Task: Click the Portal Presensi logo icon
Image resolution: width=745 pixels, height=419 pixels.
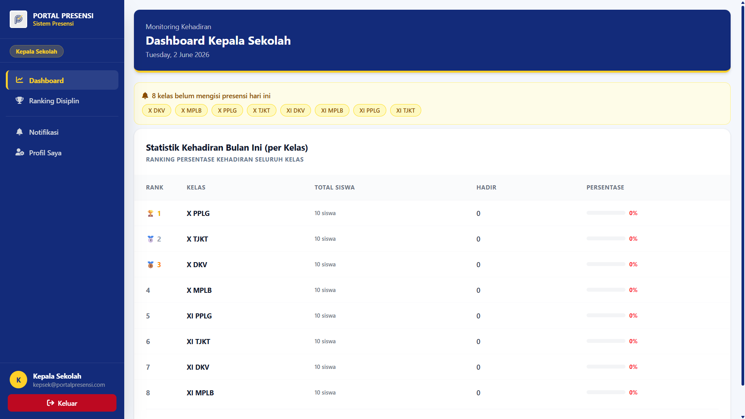Action: click(x=18, y=19)
